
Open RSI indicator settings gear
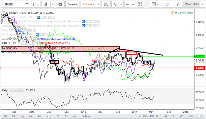pos(15,90)
